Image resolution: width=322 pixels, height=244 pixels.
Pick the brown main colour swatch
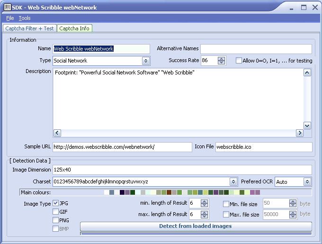169,192
